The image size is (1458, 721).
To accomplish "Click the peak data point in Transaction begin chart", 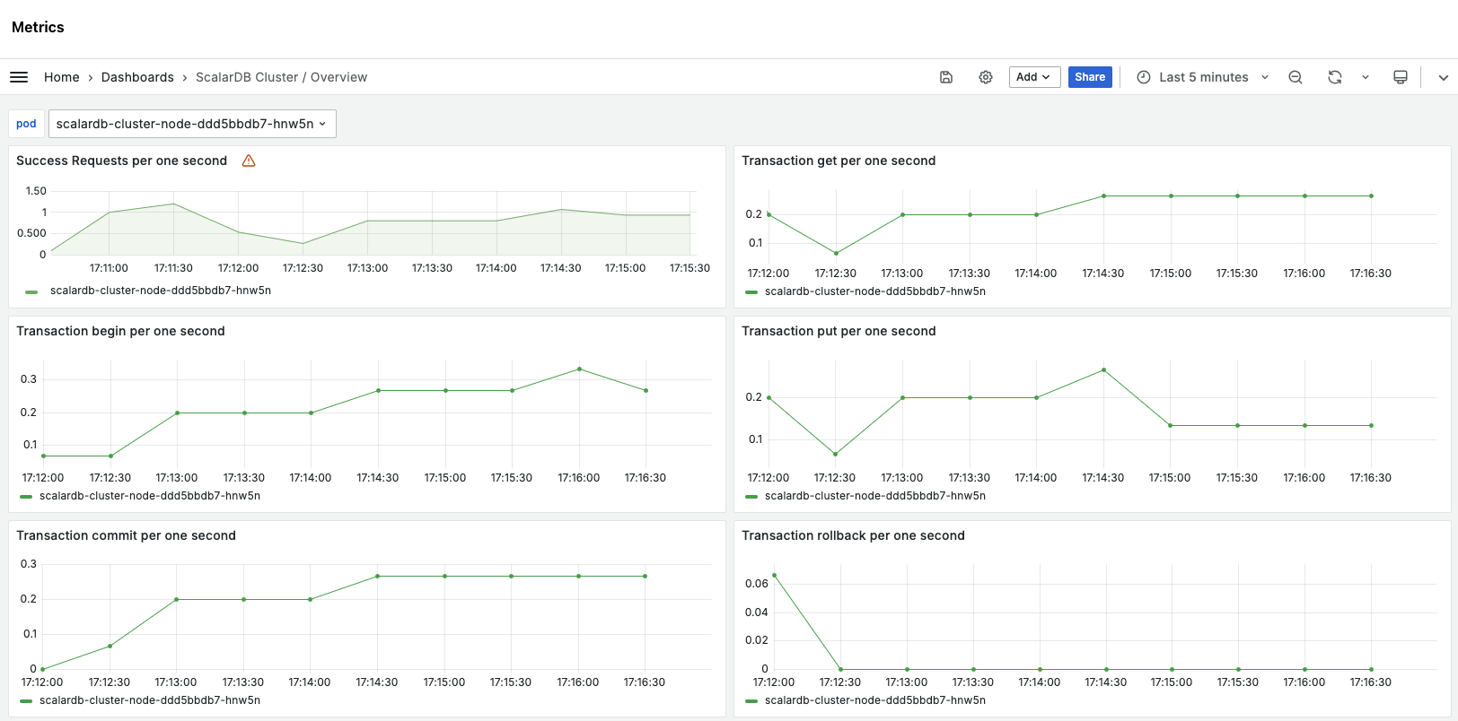I will [x=579, y=369].
